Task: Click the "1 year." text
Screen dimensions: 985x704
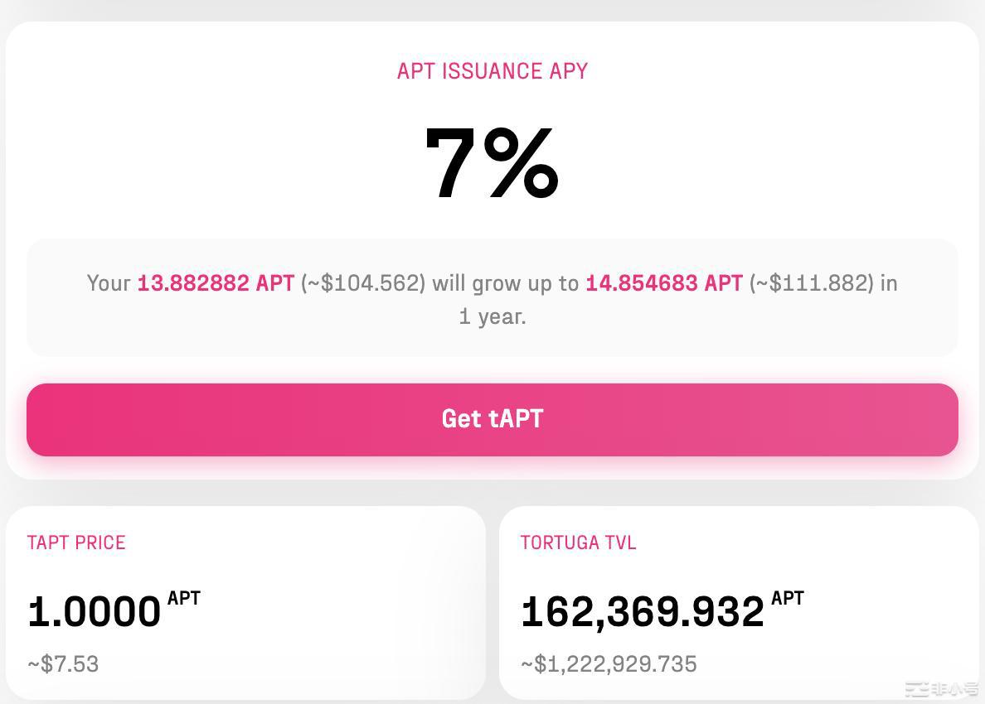Action: click(492, 316)
